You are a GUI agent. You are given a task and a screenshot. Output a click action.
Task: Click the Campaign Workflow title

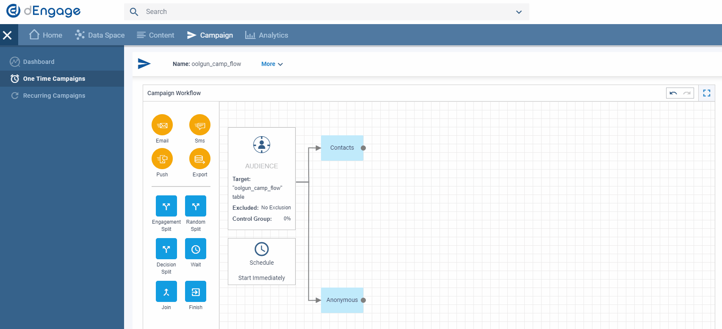tap(174, 93)
